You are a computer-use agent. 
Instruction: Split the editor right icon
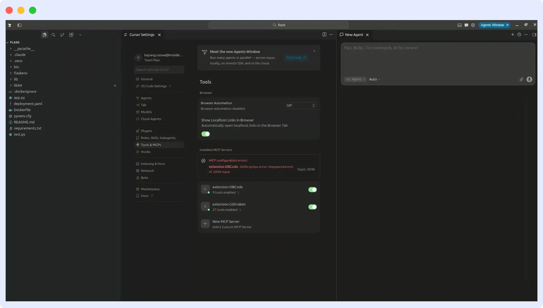coord(324,35)
